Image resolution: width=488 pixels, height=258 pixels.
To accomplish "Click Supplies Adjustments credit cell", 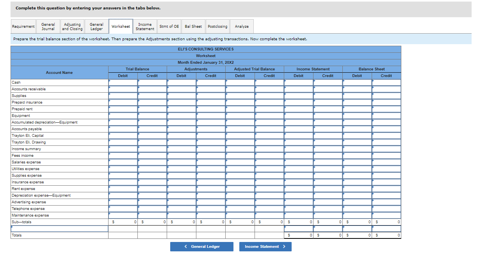I will point(211,96).
